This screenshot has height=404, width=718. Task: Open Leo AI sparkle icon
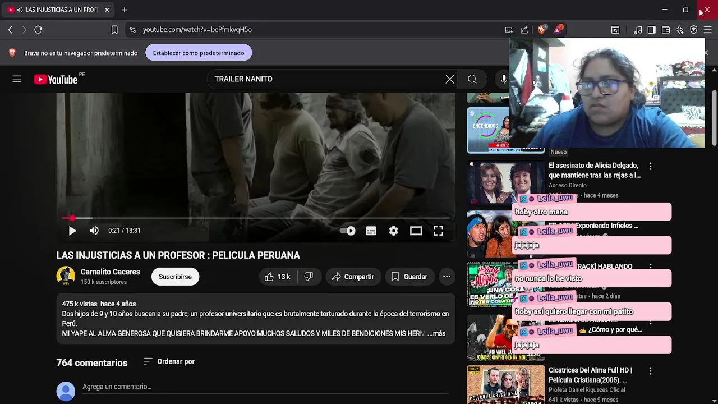[680, 30]
